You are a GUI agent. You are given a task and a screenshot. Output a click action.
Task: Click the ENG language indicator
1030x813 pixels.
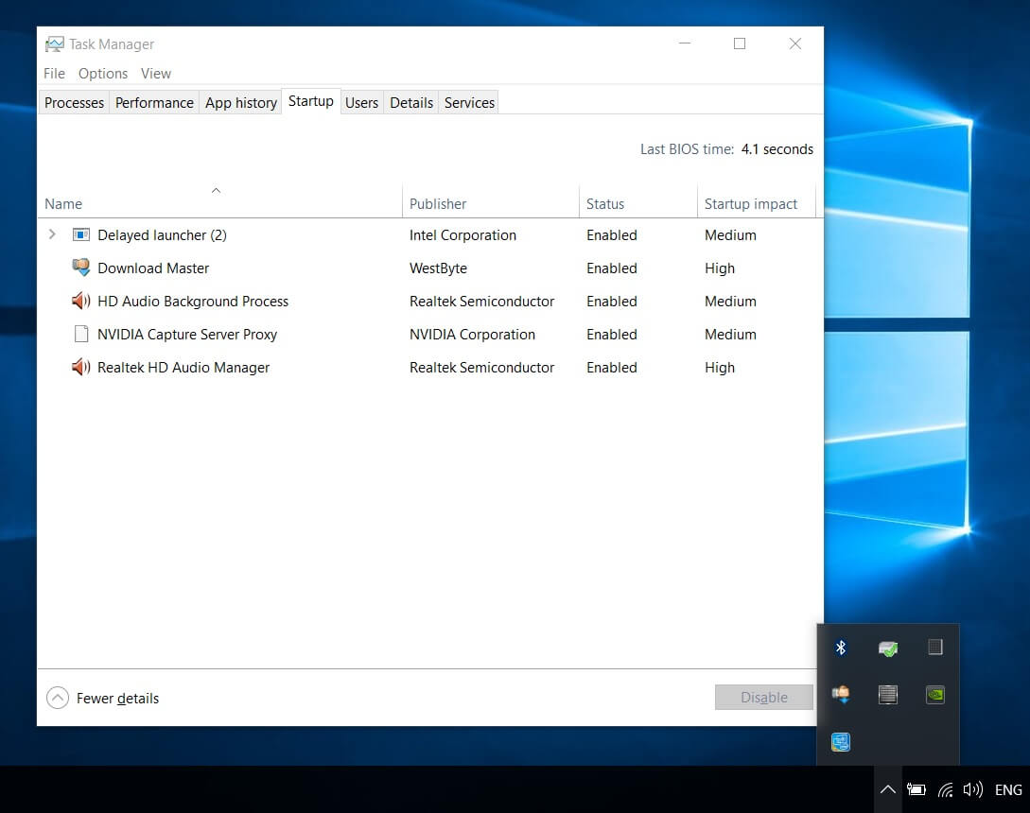tap(1008, 789)
